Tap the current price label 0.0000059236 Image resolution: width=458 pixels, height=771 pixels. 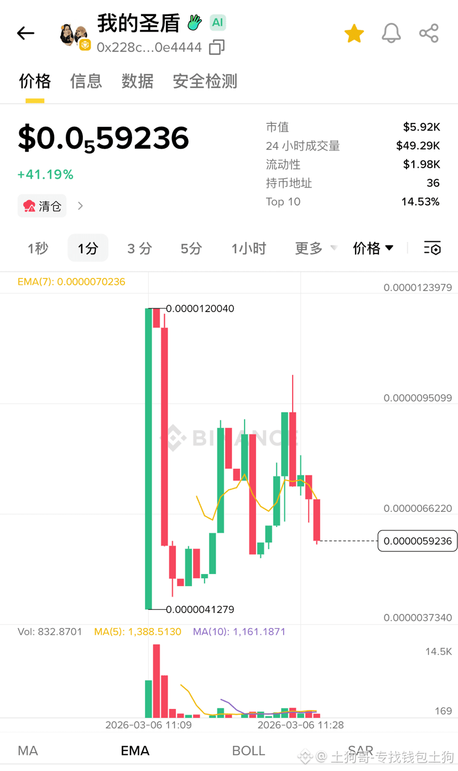418,541
